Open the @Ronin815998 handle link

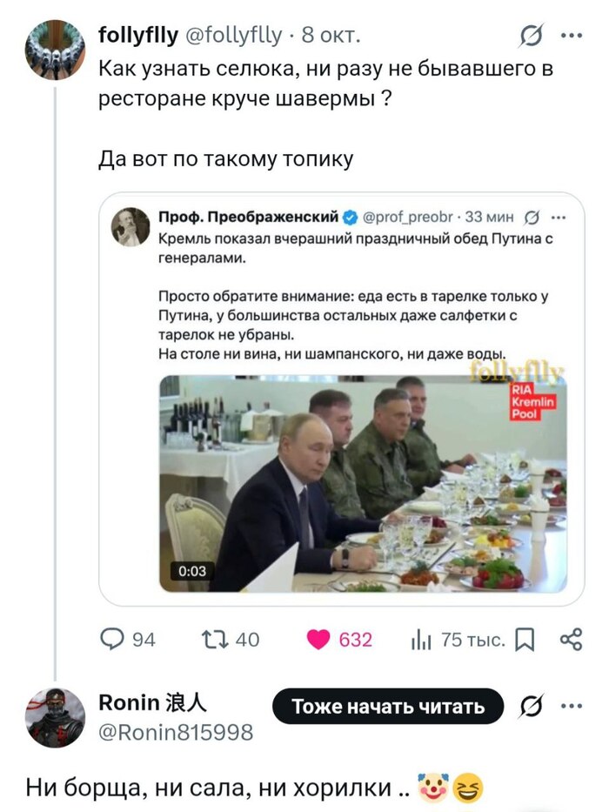click(x=176, y=733)
